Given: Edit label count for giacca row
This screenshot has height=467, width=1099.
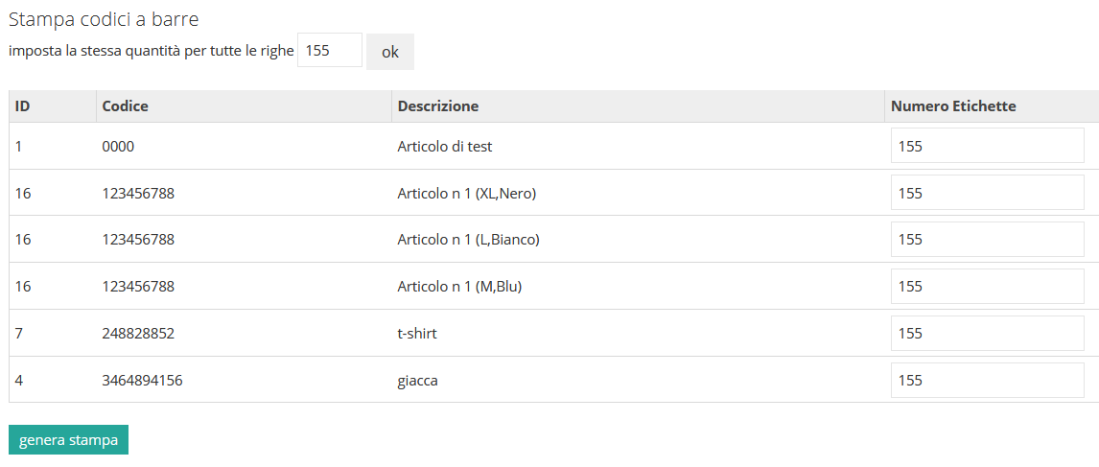Looking at the screenshot, I should coord(987,380).
